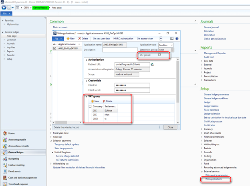The image size is (250, 186).
Task: Open Cash and bank management module icon
Action: [5, 178]
